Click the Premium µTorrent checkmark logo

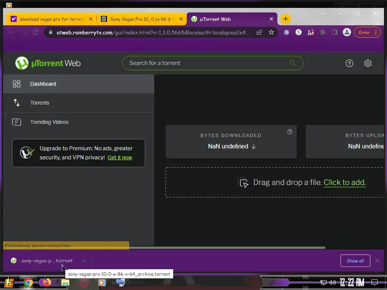(x=27, y=153)
